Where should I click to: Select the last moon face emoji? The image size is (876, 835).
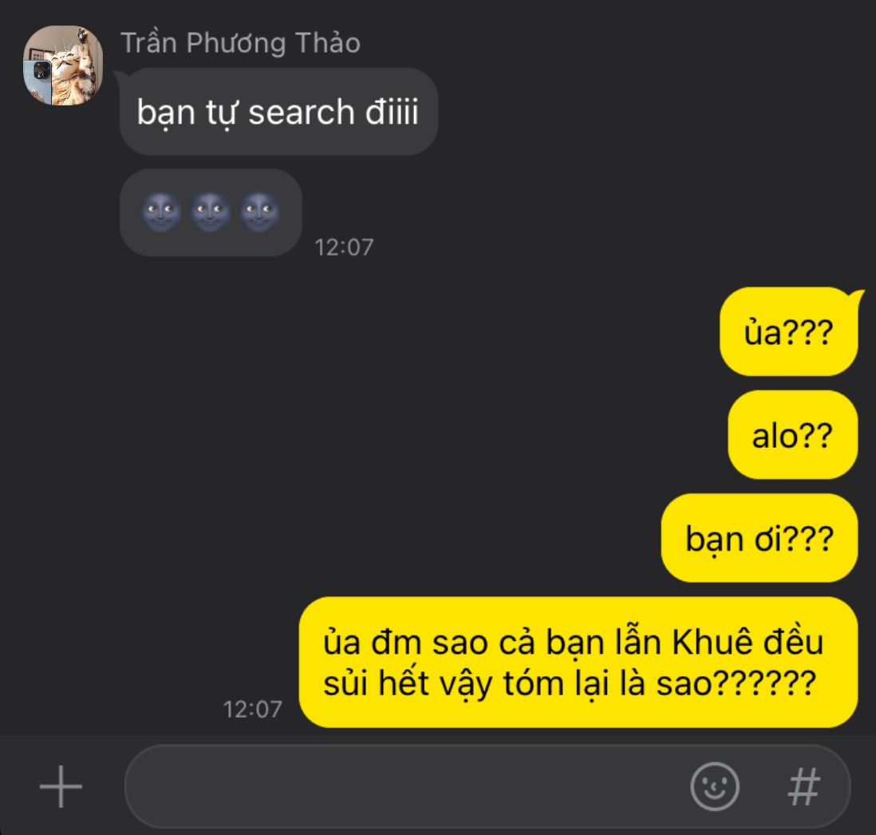point(259,212)
